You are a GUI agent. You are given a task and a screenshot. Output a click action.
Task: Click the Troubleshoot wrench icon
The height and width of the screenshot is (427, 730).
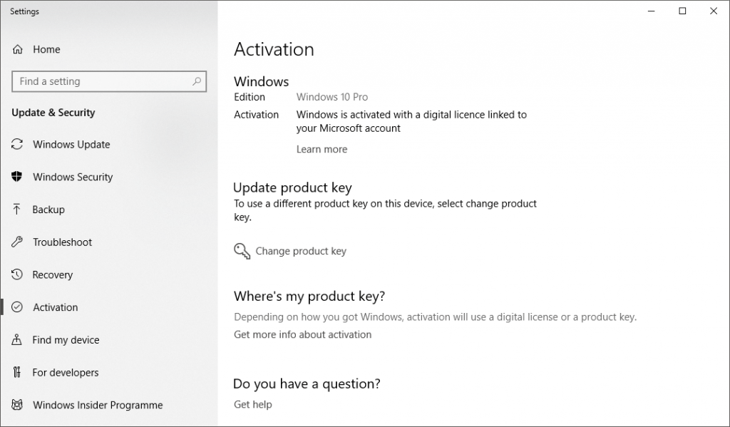tap(18, 242)
